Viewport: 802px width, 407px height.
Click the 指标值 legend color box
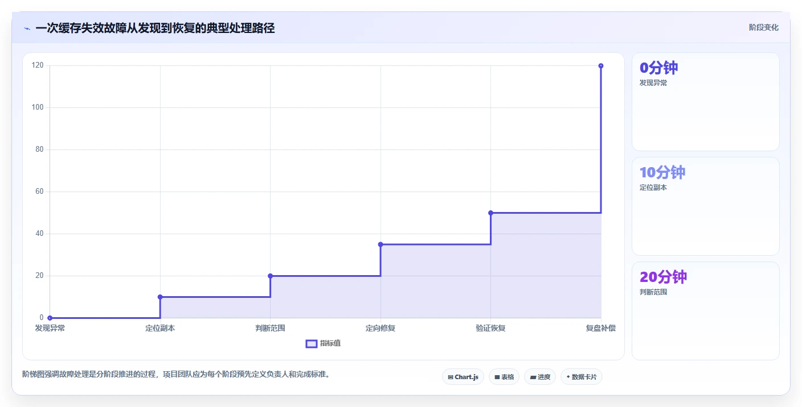click(312, 343)
